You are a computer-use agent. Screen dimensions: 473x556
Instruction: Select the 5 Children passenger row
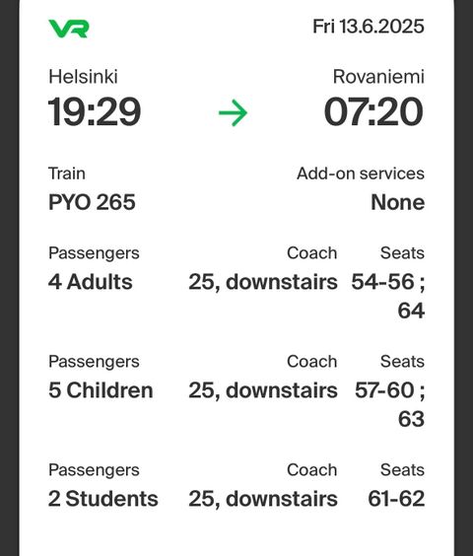(236, 390)
